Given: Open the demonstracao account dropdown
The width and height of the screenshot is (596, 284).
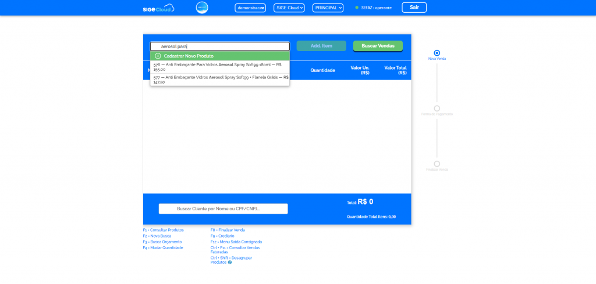Looking at the screenshot, I should 250,8.
